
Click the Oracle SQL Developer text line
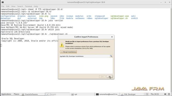(13, 38)
